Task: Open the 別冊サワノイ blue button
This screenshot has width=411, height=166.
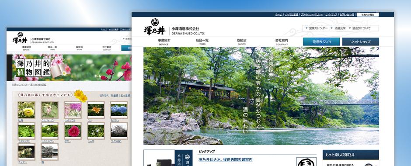Action: coord(321,41)
